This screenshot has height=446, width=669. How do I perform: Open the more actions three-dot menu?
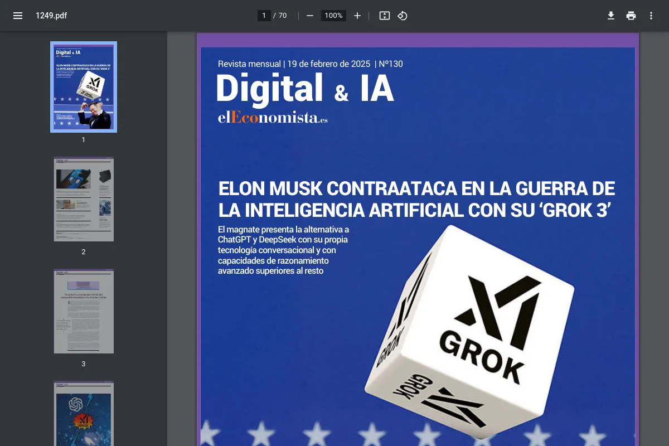[651, 16]
